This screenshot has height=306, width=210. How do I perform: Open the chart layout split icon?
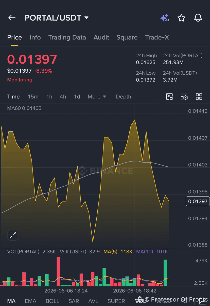[169, 96]
